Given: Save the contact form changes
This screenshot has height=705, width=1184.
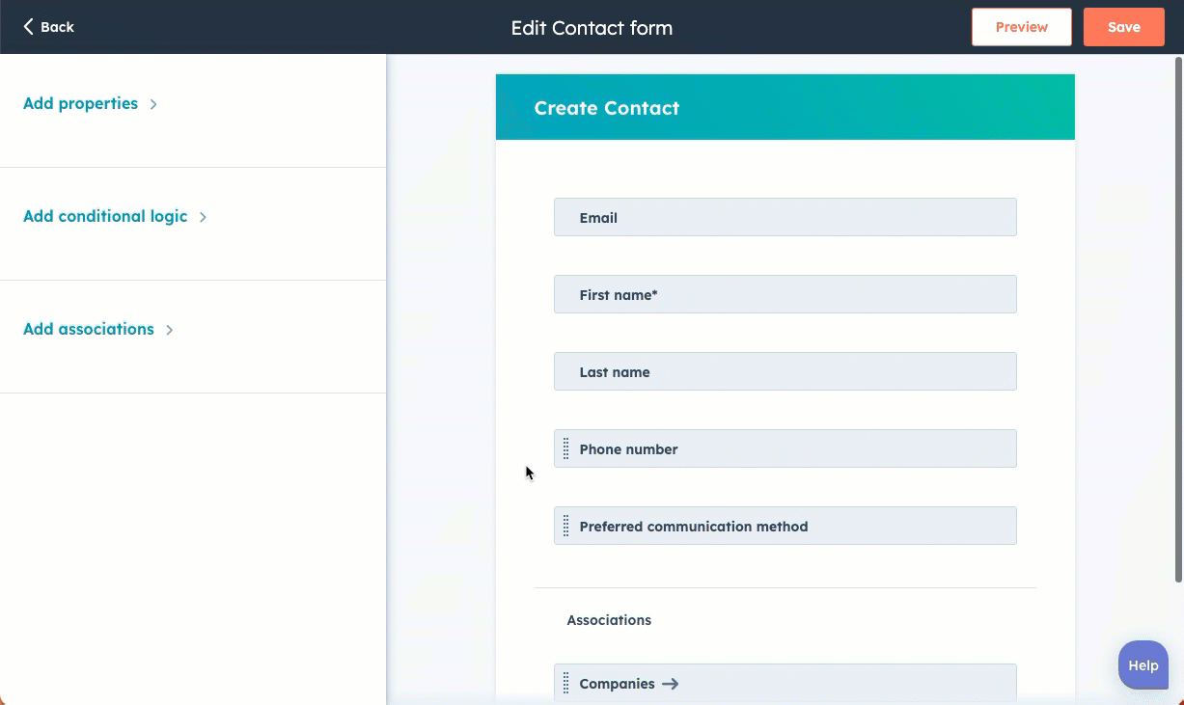Looking at the screenshot, I should pyautogui.click(x=1123, y=26).
